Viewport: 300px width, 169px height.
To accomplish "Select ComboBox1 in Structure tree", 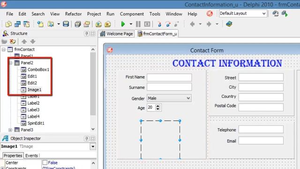I will 38,69.
